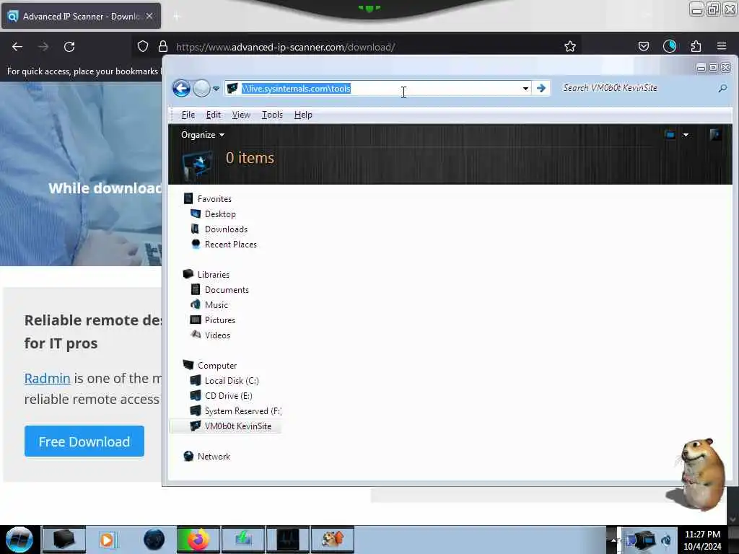Screen dimensions: 739x554
Task: Open the hamster icon app in the taskbar
Action: 333,540
